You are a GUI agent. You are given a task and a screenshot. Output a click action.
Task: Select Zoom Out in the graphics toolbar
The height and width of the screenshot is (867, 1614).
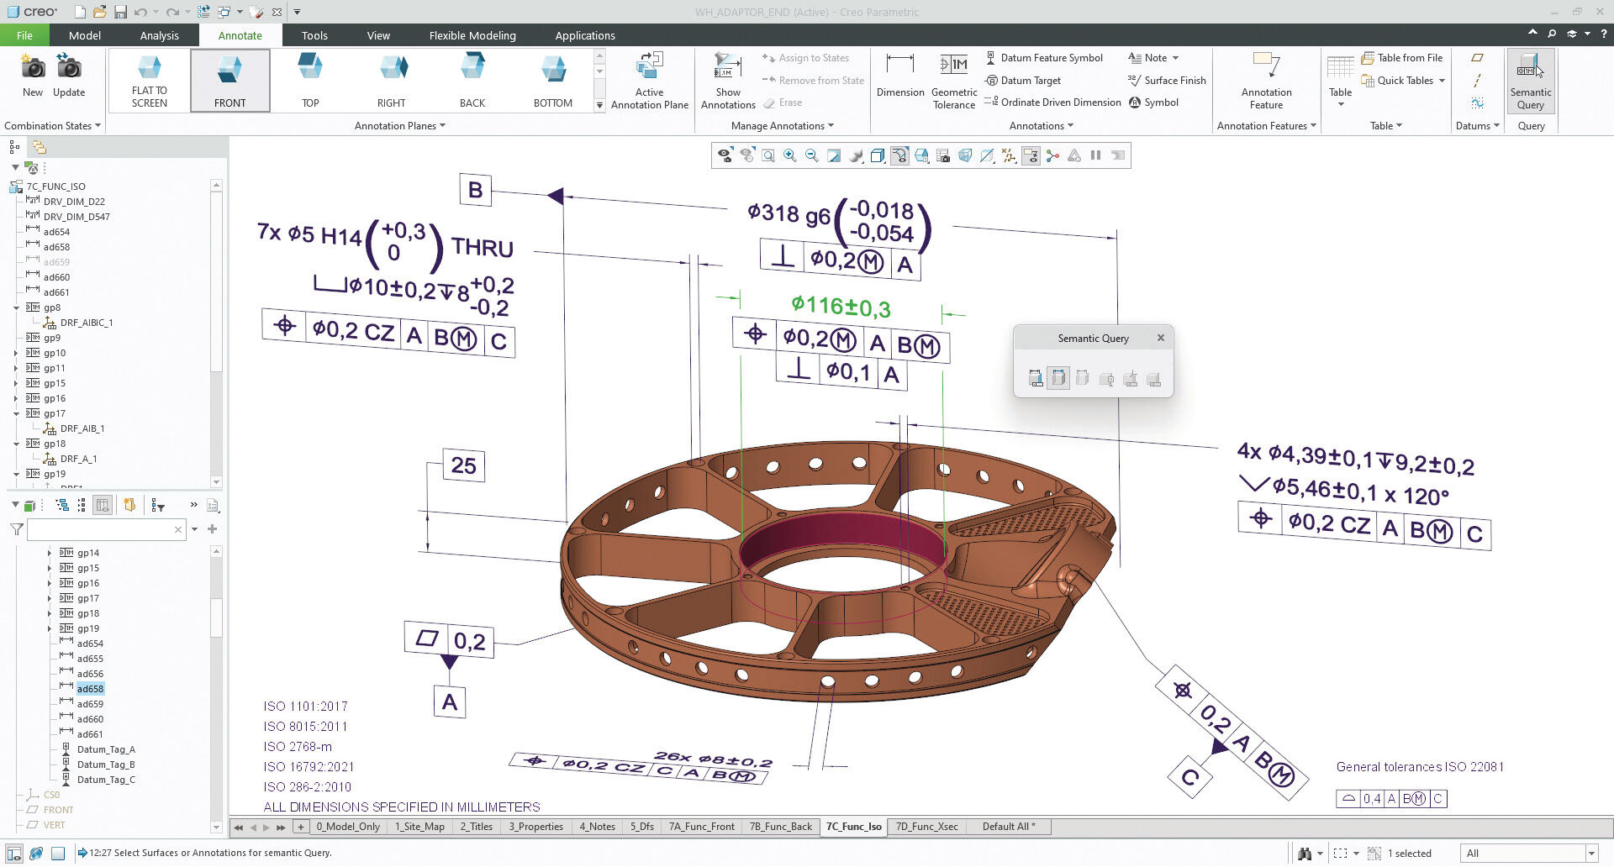[810, 155]
